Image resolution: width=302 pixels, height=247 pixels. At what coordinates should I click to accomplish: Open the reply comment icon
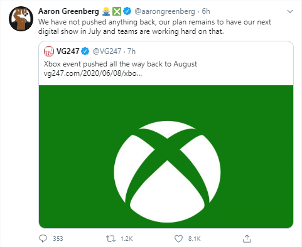point(43,238)
